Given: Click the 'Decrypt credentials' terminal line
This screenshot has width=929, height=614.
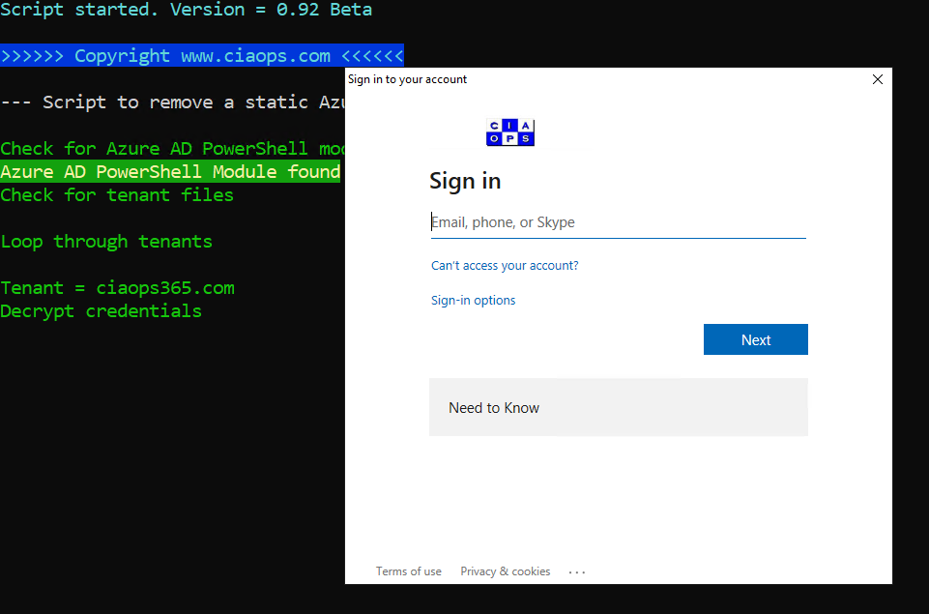Looking at the screenshot, I should (101, 311).
